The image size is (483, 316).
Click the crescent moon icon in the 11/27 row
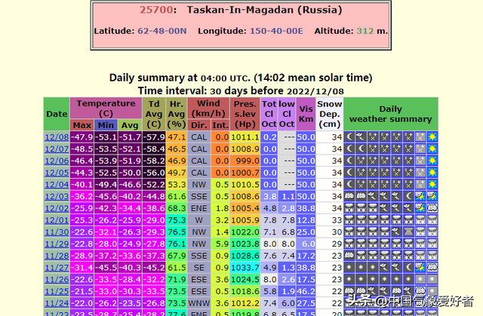408,268
